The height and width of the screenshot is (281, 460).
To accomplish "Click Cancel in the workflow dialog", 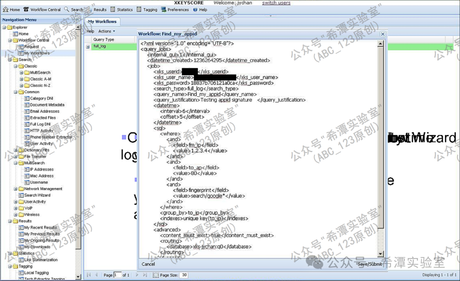I will click(x=148, y=264).
